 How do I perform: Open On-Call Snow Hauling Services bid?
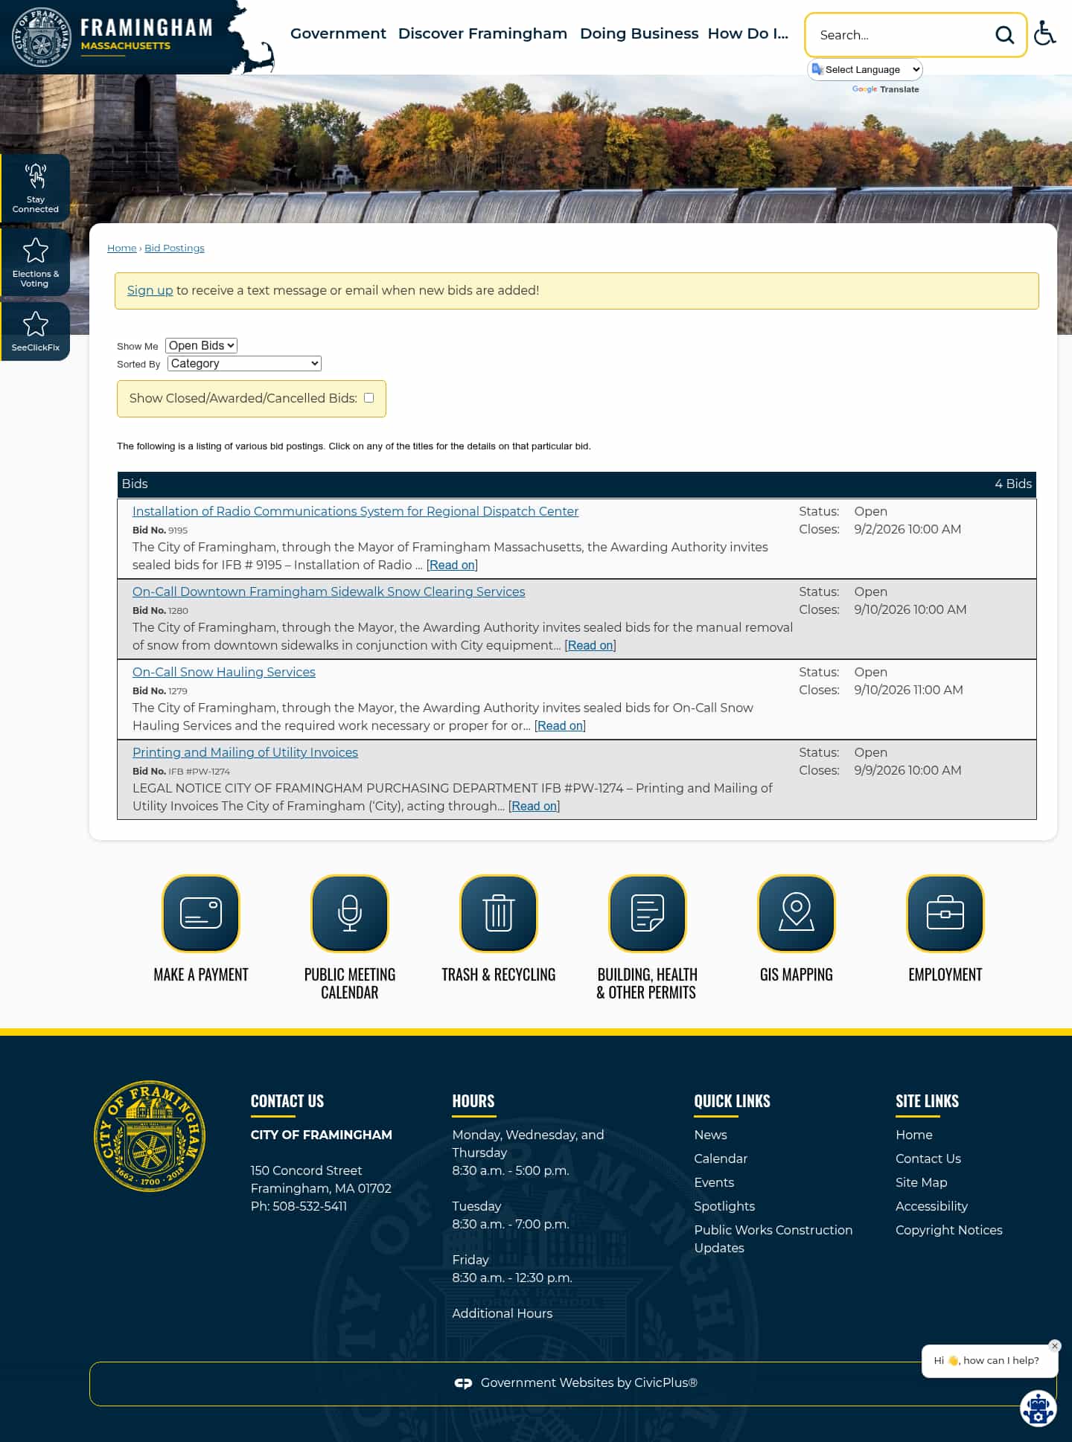[x=224, y=672]
